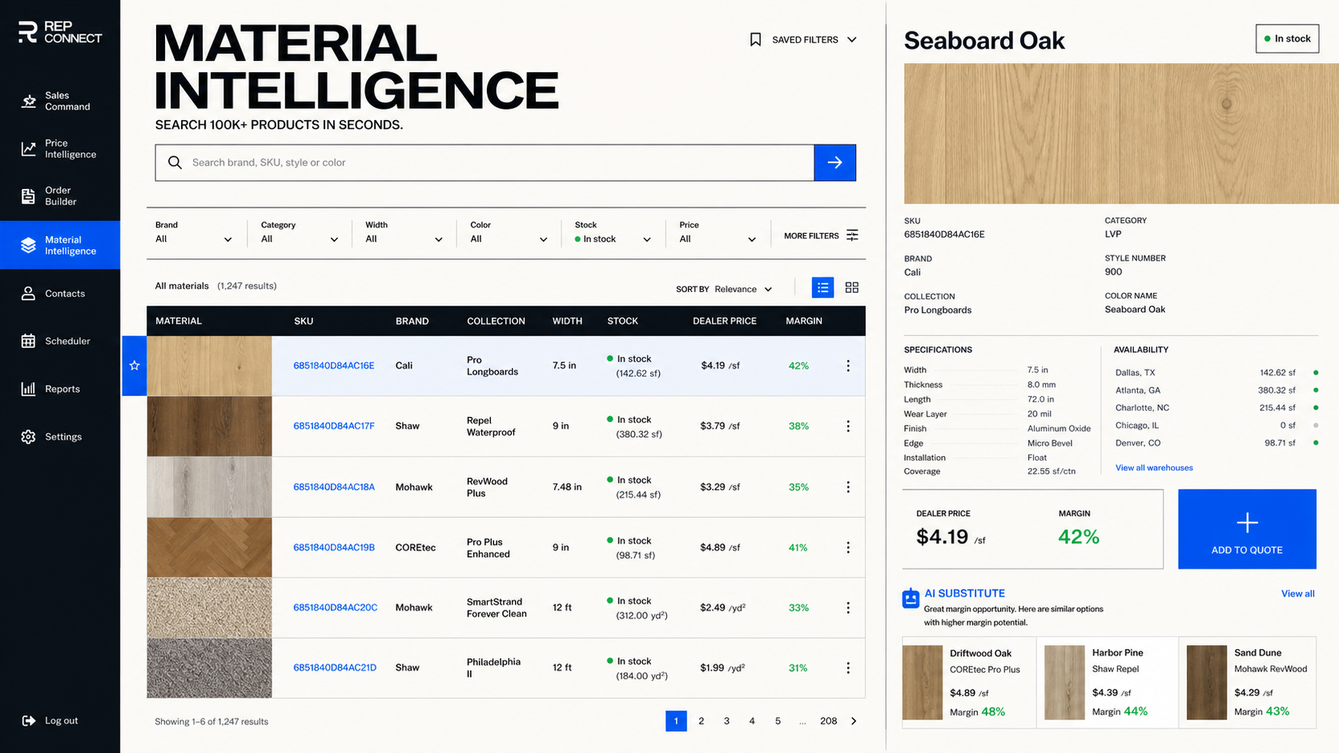Go to results page 2
Viewport: 1339px width, 753px height.
point(702,721)
